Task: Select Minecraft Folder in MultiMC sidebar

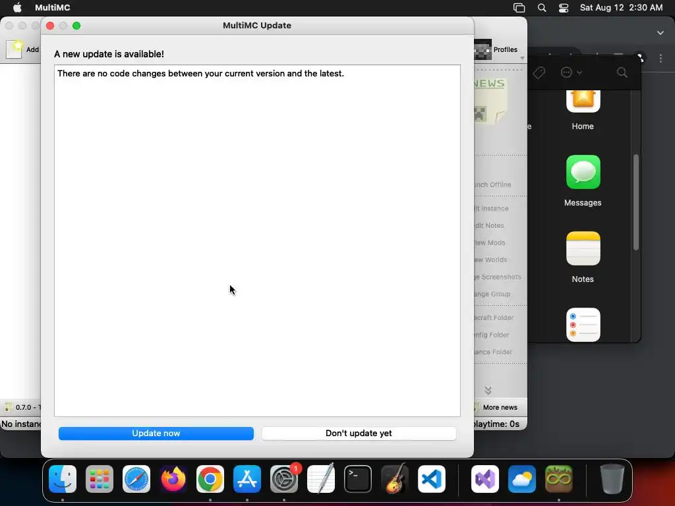Action: tap(494, 318)
